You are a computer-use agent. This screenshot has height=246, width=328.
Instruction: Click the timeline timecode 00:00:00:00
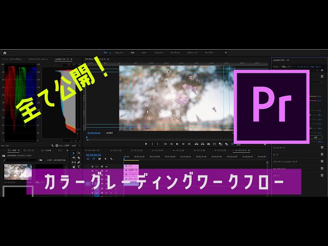(93, 155)
